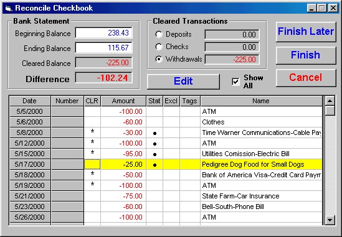Click the Ending Balance field

point(103,48)
